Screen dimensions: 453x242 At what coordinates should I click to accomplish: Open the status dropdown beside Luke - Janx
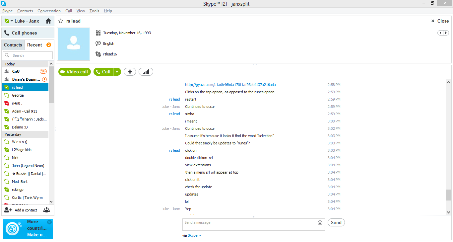tap(12, 21)
